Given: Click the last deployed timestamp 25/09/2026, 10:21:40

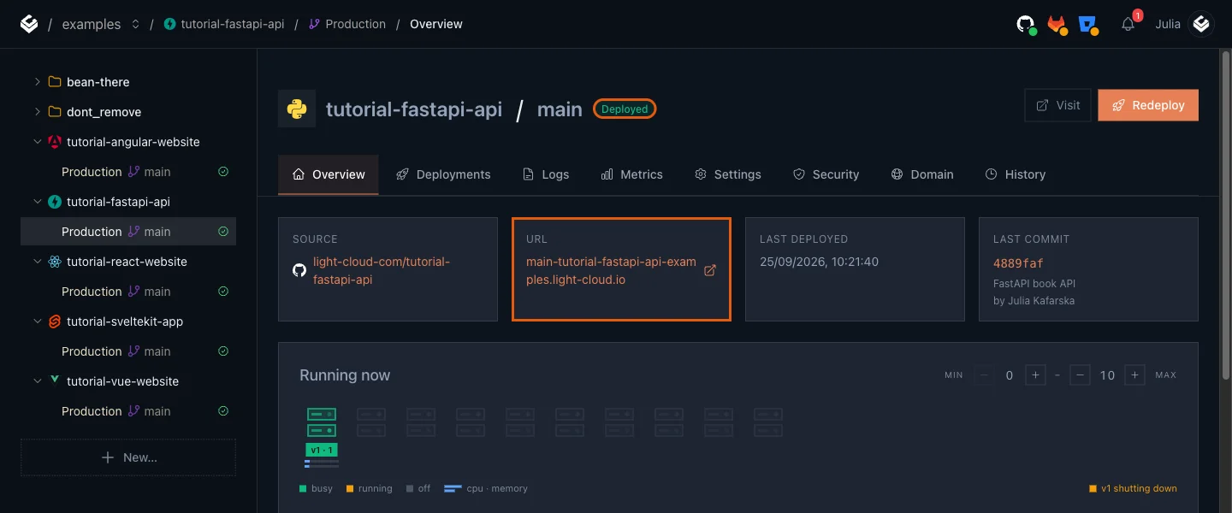Looking at the screenshot, I should pyautogui.click(x=819, y=262).
